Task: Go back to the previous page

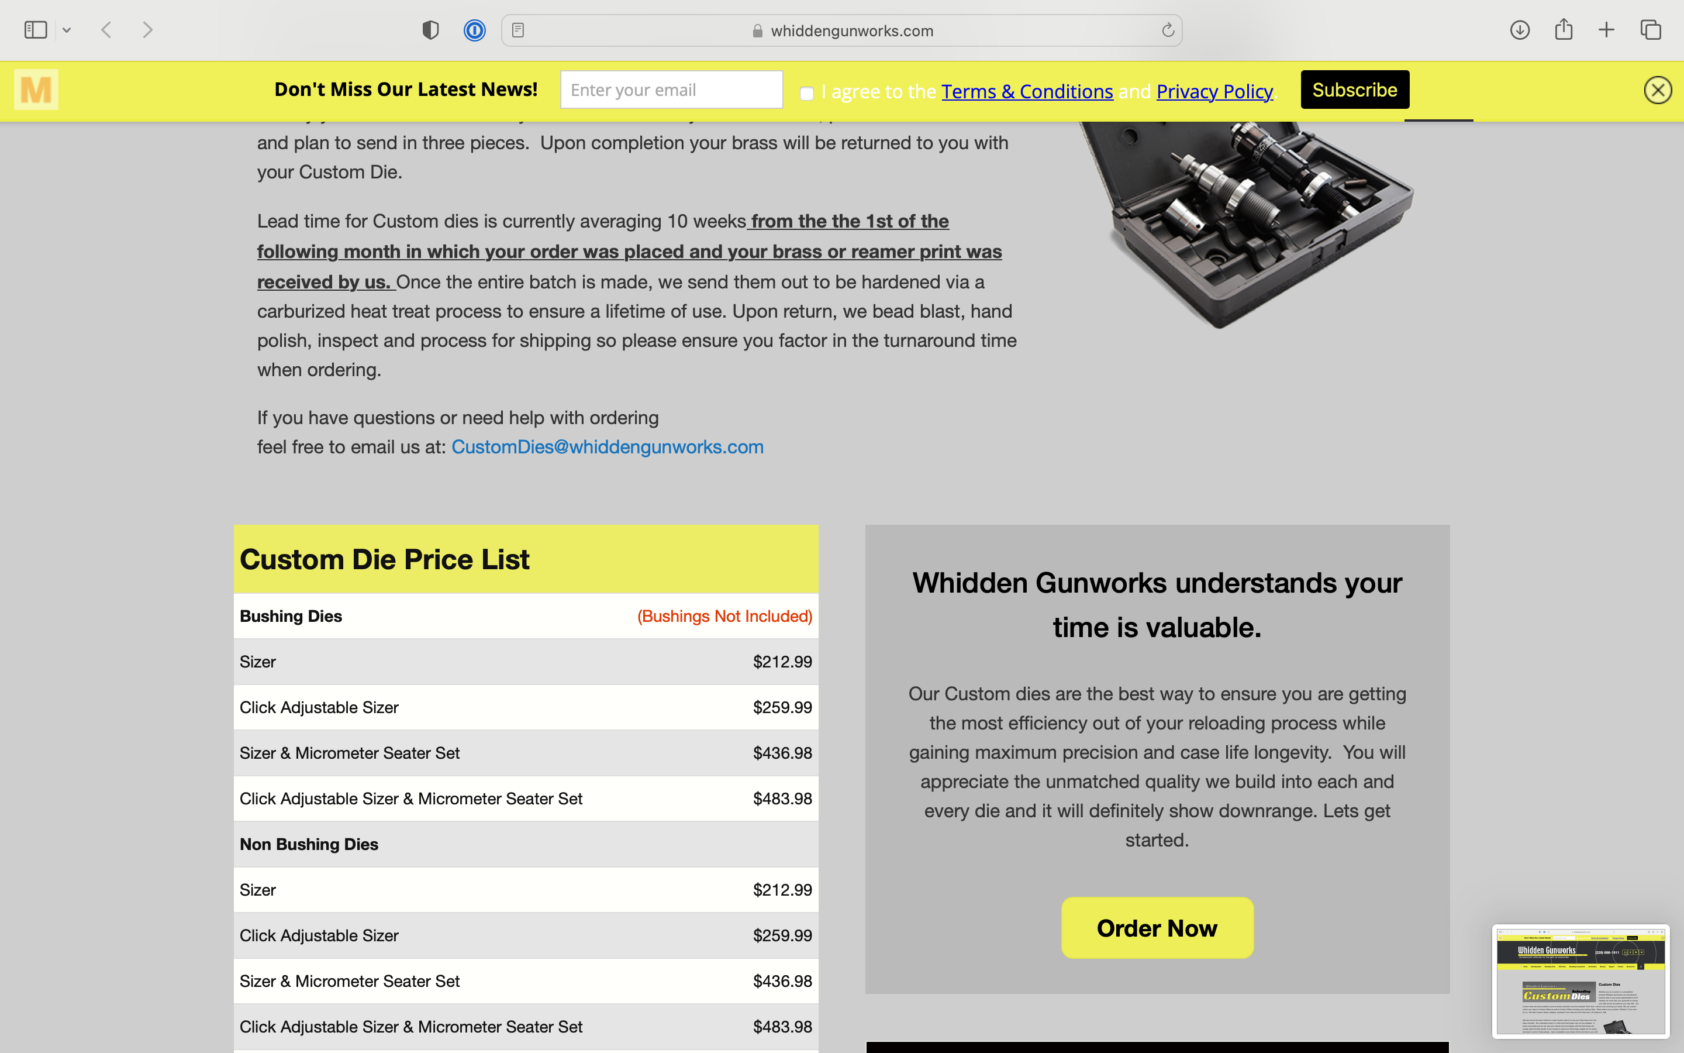Action: pyautogui.click(x=106, y=30)
